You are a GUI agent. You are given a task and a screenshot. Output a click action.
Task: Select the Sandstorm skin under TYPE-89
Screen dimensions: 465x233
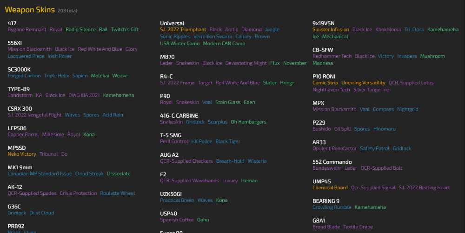pyautogui.click(x=20, y=95)
